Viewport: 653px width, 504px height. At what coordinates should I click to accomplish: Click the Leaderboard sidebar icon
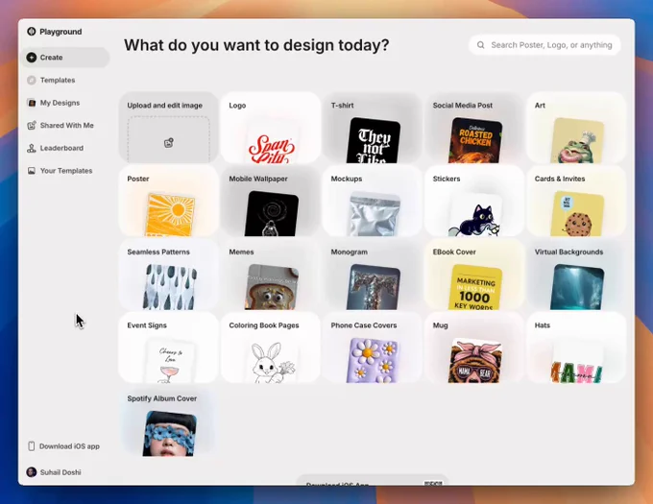32,148
